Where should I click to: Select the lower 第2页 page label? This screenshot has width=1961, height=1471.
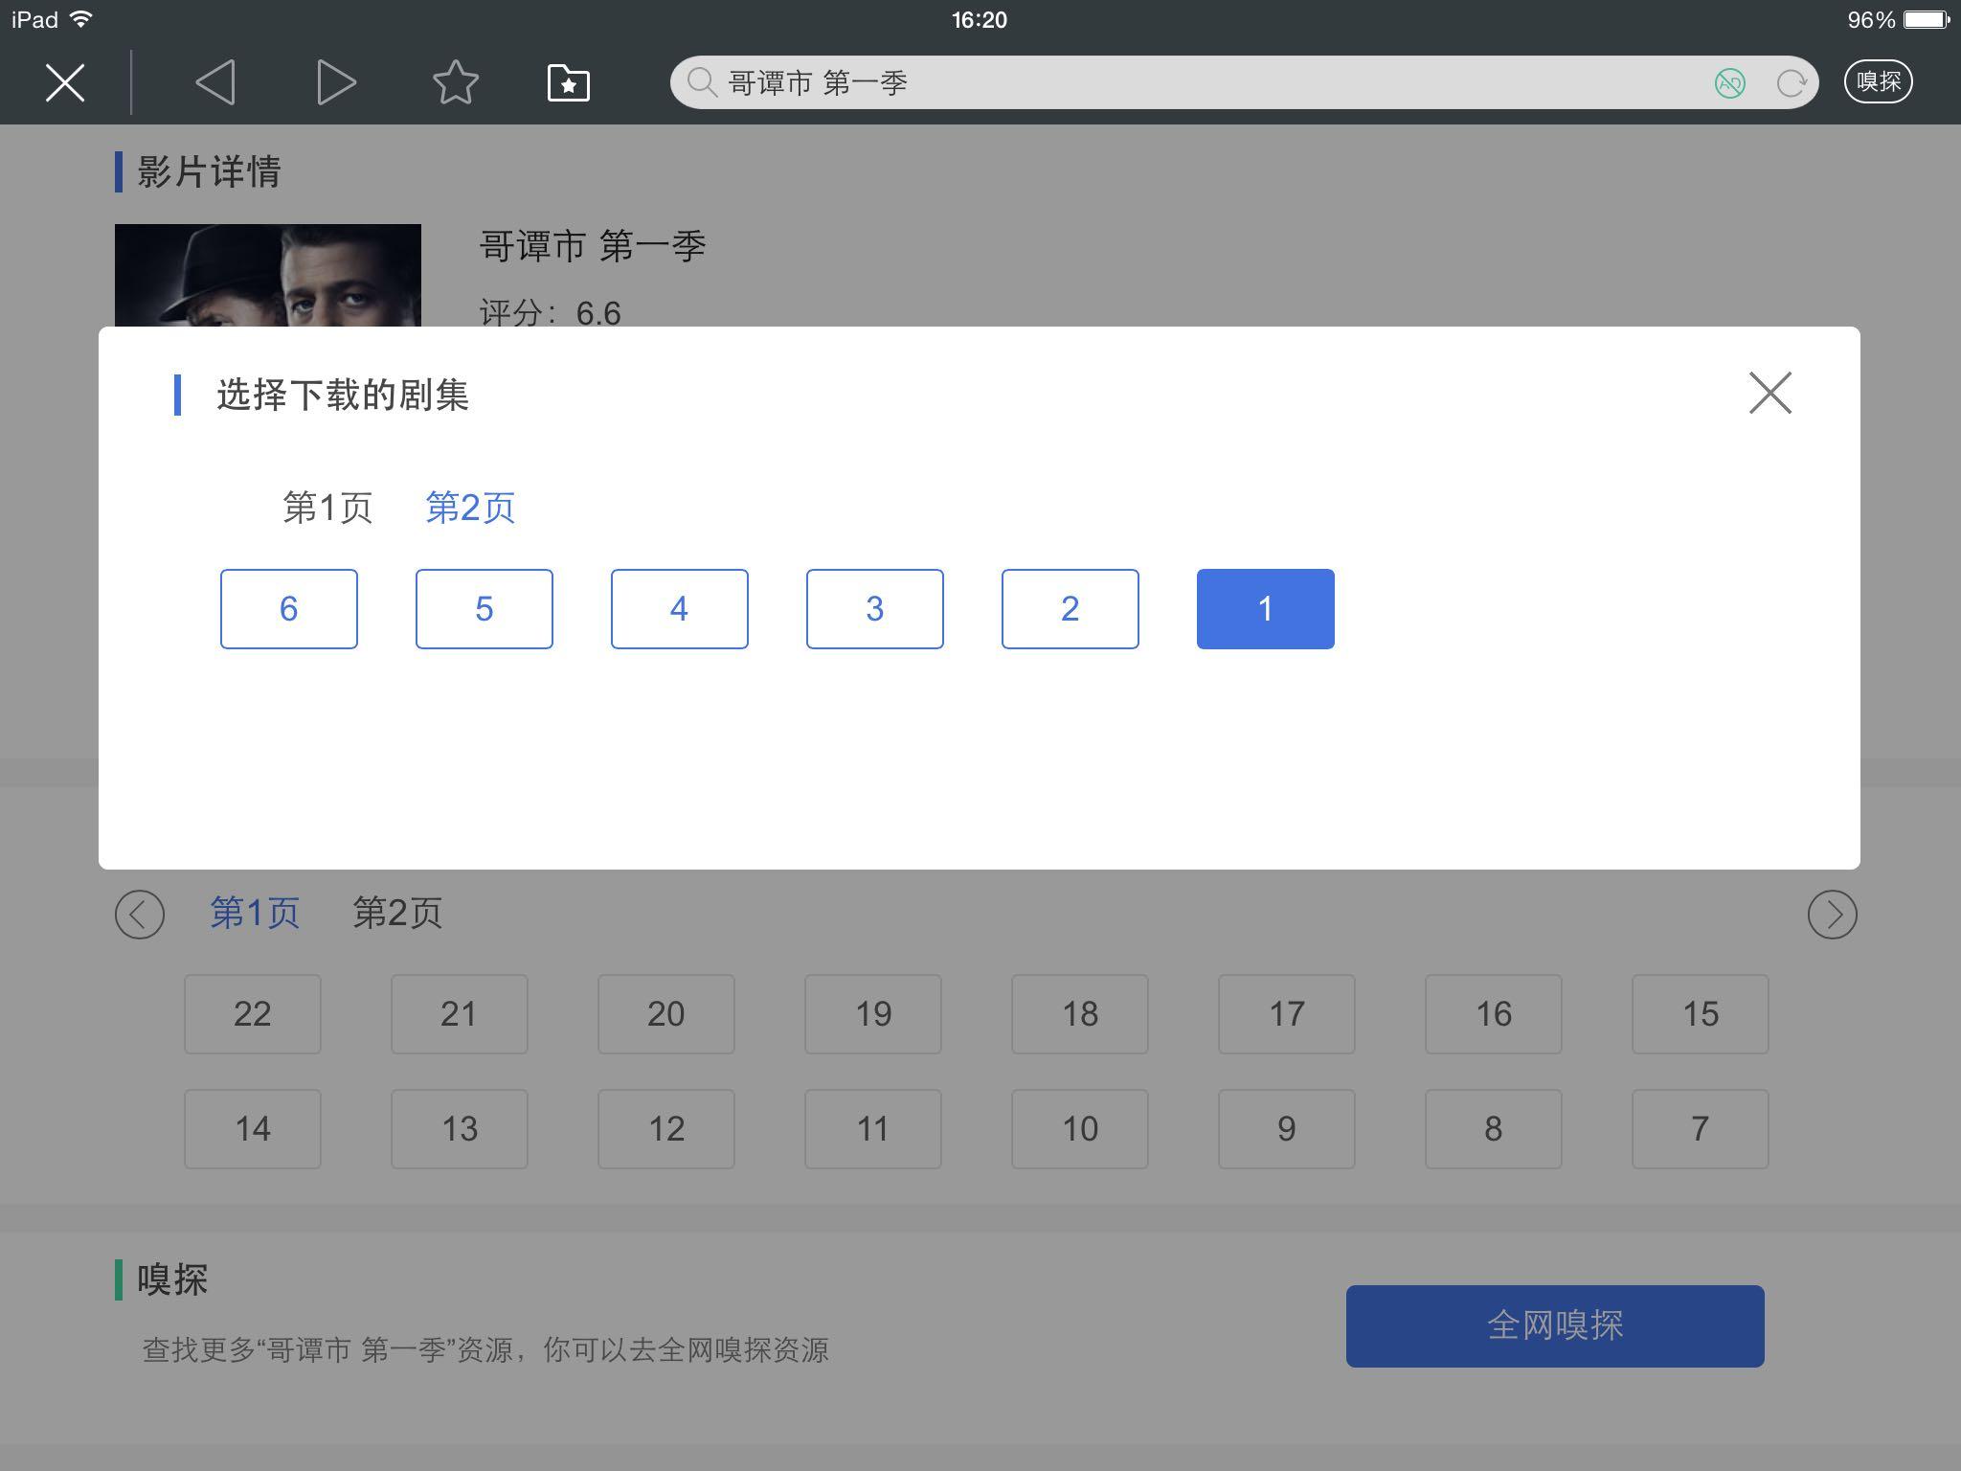(x=397, y=913)
